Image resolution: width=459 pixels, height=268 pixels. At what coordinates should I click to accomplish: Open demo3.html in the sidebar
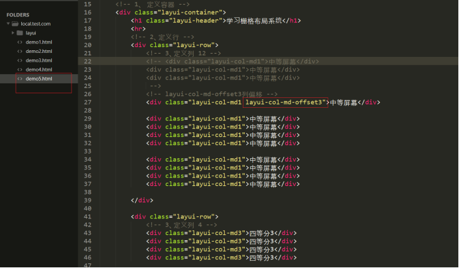point(38,60)
